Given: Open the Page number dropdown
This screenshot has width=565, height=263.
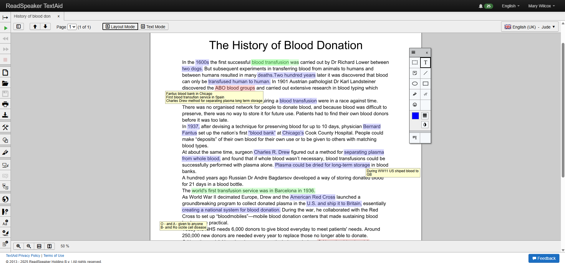Looking at the screenshot, I should point(72,27).
